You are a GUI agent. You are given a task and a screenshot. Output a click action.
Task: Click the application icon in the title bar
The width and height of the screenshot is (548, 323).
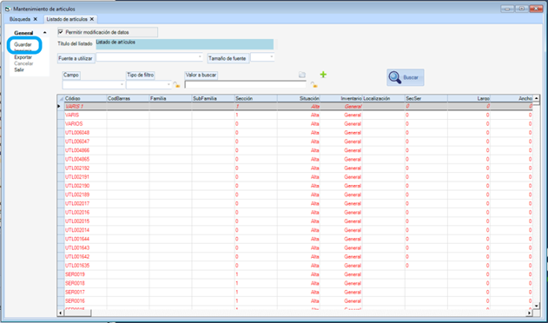[x=8, y=9]
